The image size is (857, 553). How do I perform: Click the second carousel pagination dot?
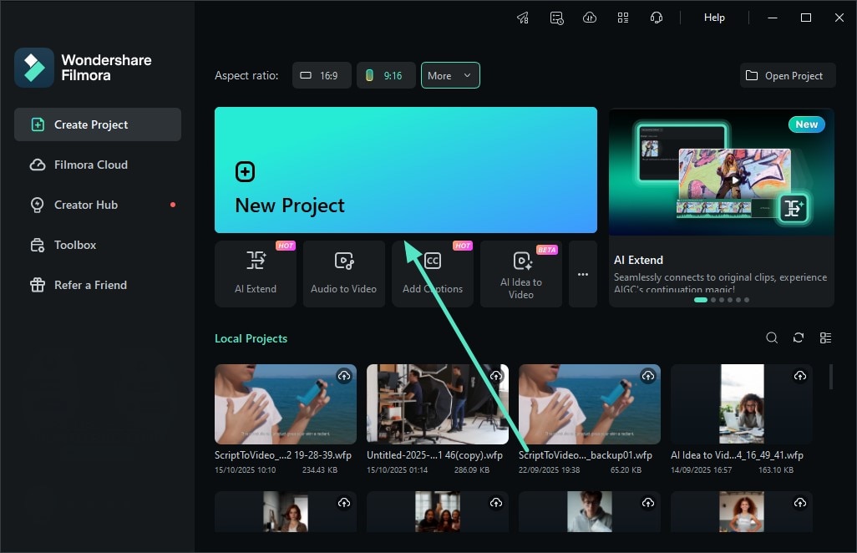pos(712,299)
